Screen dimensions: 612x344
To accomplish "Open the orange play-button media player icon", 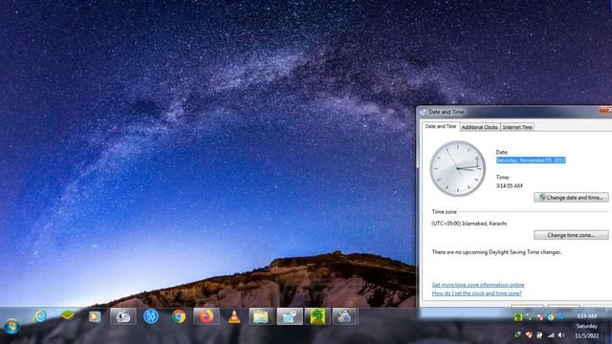I will tap(95, 316).
